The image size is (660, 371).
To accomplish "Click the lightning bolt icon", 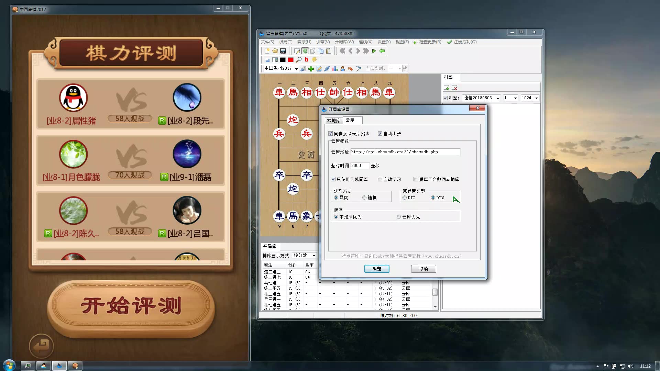I will tap(314, 60).
